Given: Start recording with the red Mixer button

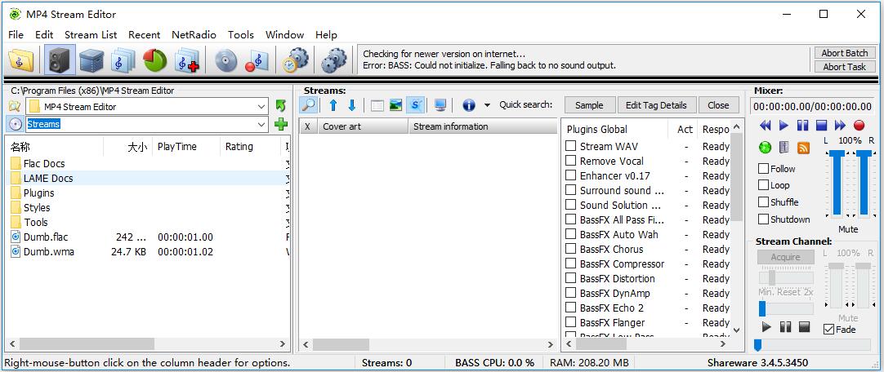Looking at the screenshot, I should click(859, 125).
